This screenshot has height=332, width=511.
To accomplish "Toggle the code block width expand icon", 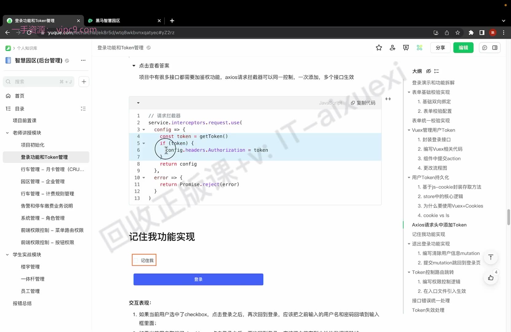I will pos(388,99).
